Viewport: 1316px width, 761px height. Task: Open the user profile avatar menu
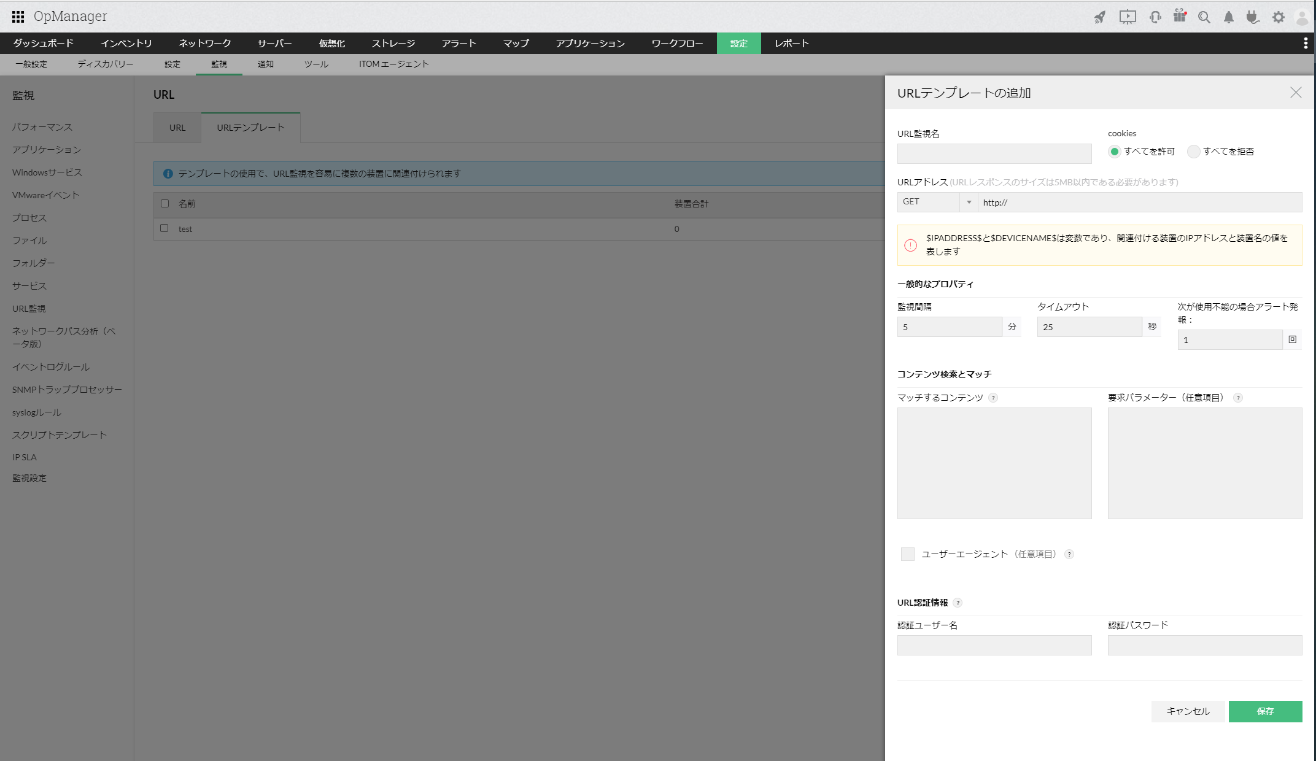(x=1302, y=17)
